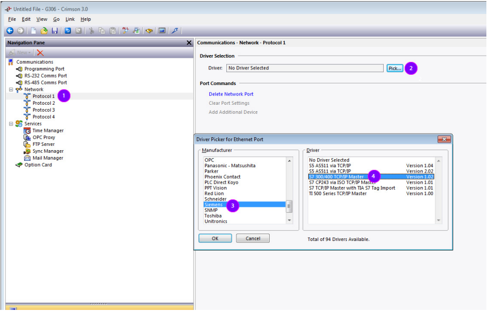Open the New dropdown in Navigation Pane
The width and height of the screenshot is (488, 311).
click(x=20, y=52)
